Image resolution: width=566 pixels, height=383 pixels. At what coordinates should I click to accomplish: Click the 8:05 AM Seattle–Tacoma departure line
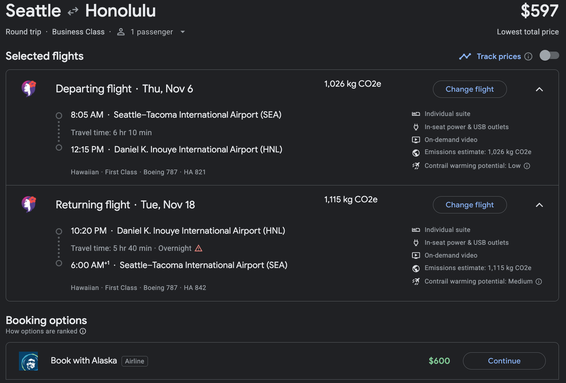176,115
